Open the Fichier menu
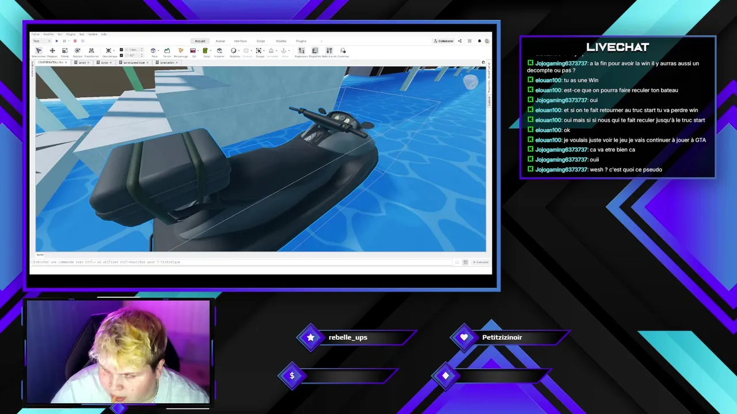Screen dimensions: 737x414 click(x=35, y=34)
